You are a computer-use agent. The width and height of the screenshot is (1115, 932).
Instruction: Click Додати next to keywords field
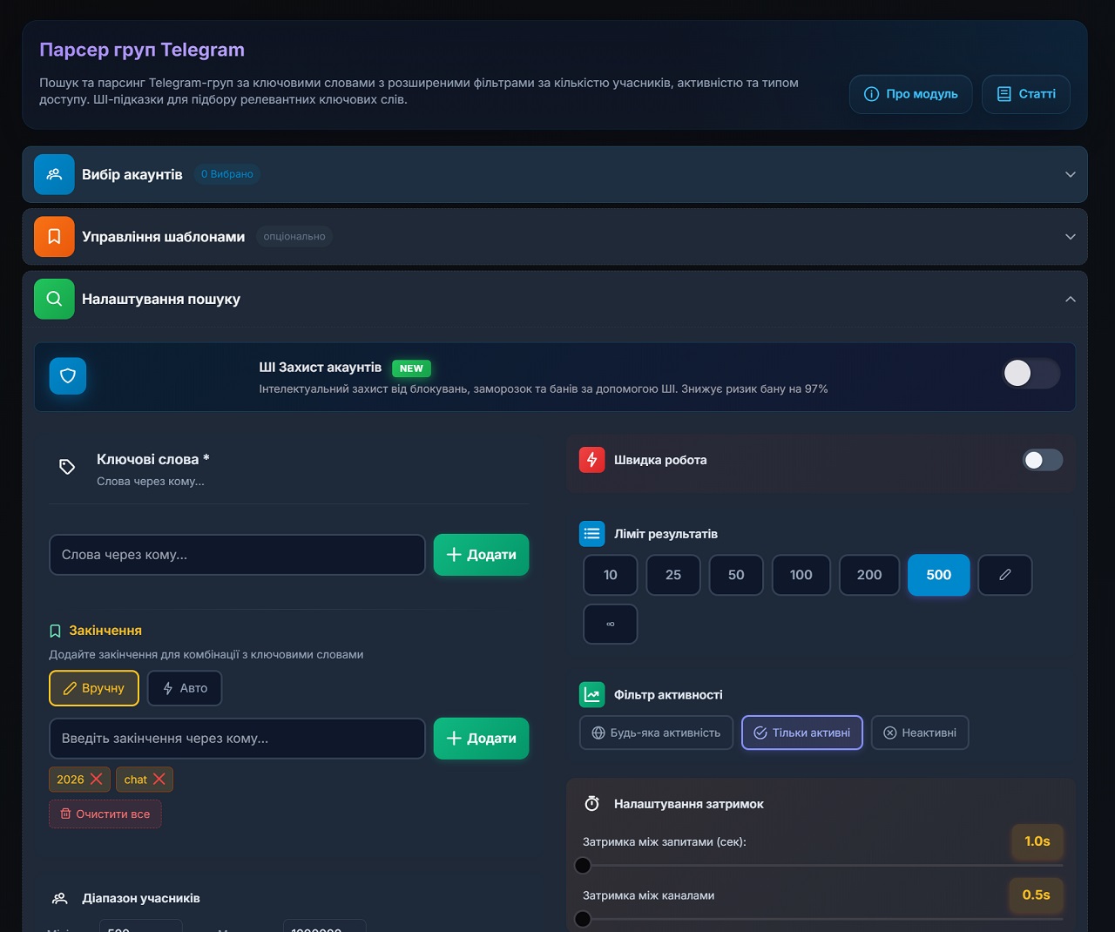(x=482, y=555)
